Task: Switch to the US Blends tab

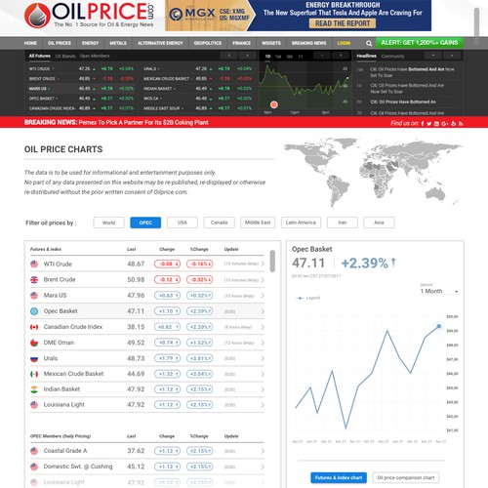Action: 65,56
